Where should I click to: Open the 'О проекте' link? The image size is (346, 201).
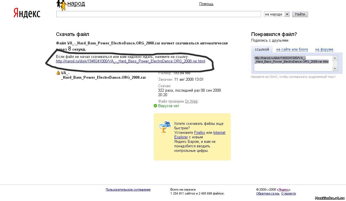point(288,193)
